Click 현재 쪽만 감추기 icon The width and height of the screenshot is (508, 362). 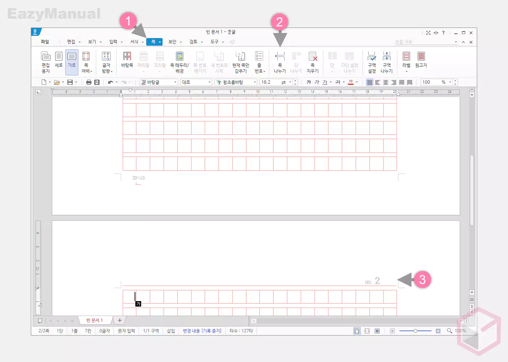click(241, 62)
